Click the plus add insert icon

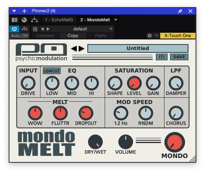[x=24, y=11]
